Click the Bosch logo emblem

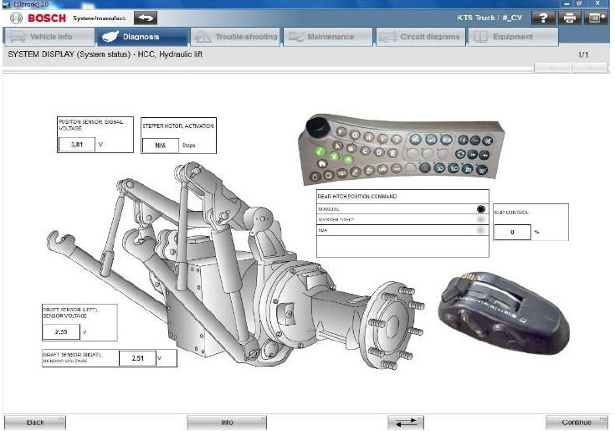coord(16,18)
